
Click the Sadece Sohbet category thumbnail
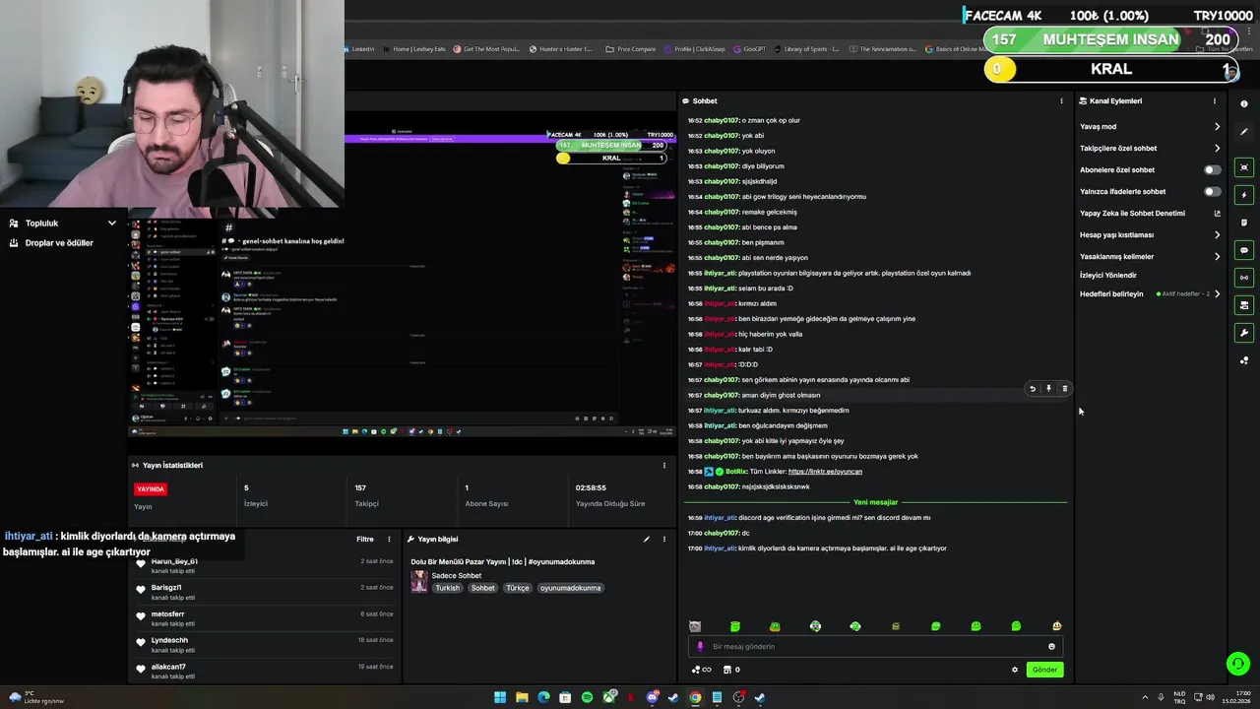click(x=419, y=581)
